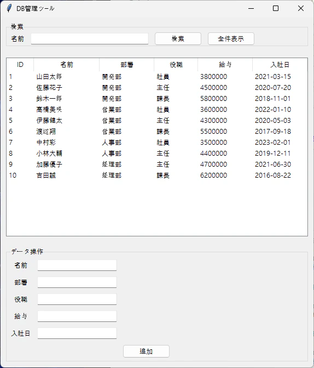This screenshot has width=314, height=368.
Task: Select the row for 山田太郎
Action: pyautogui.click(x=157, y=77)
